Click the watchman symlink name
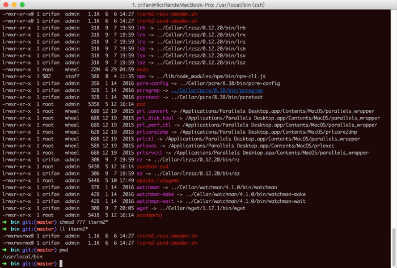The height and width of the screenshot is (268, 397). point(148,188)
